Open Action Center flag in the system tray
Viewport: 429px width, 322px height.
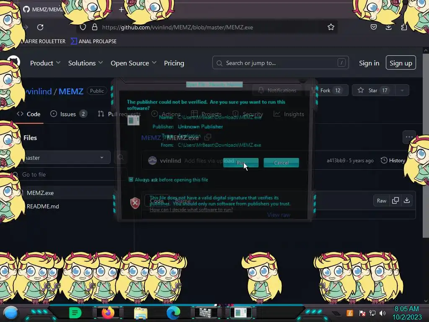[x=362, y=313]
